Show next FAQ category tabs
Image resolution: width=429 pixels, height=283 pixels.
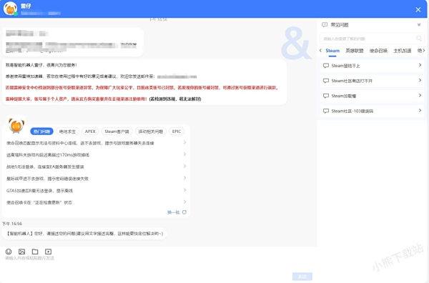click(423, 50)
